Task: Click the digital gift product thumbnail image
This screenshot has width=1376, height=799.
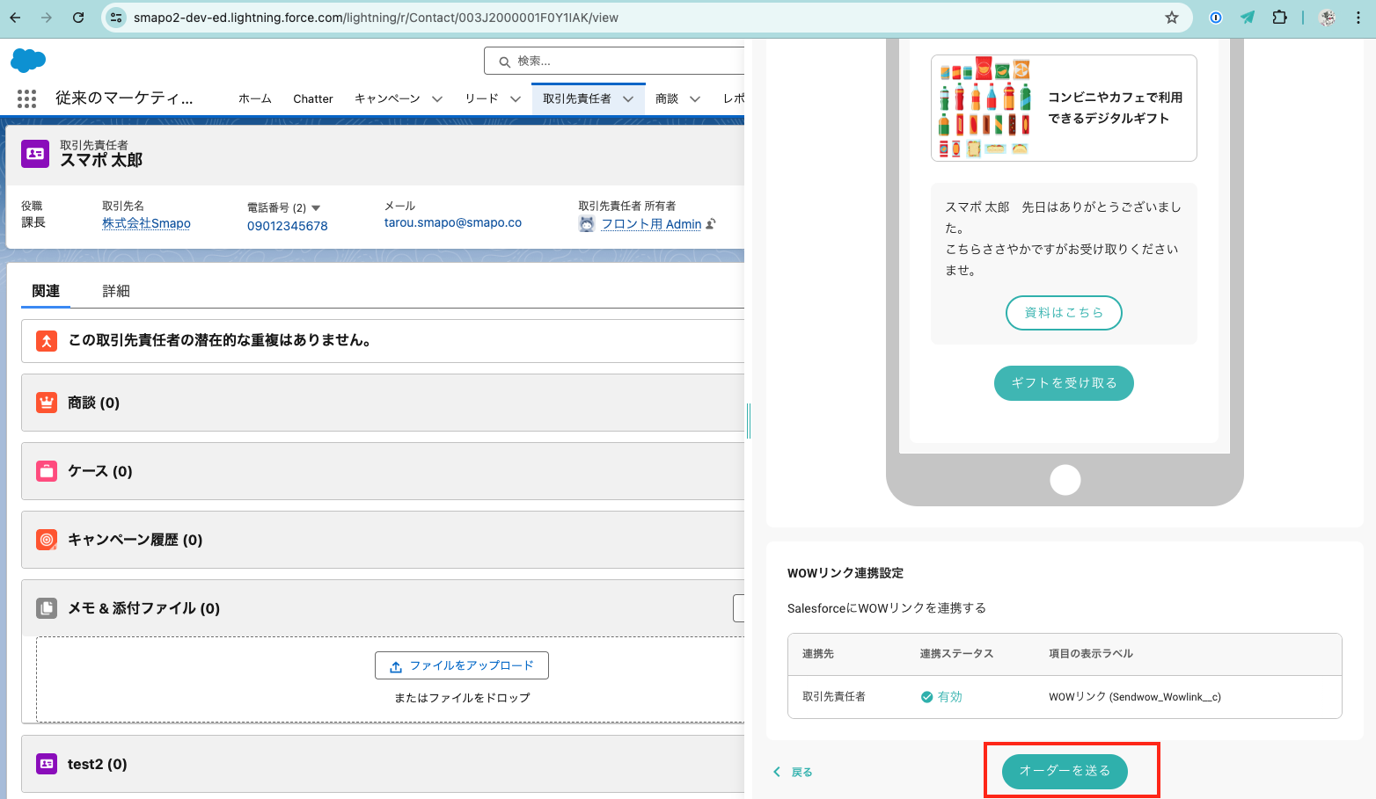Action: [984, 108]
